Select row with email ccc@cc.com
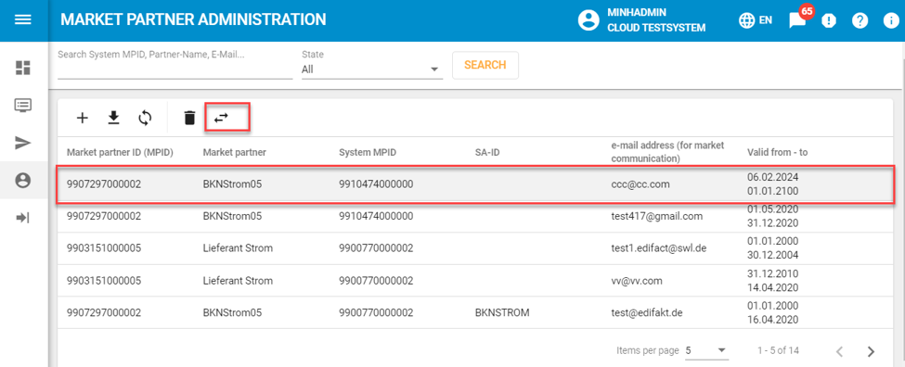 point(475,184)
